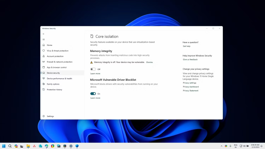265x149 pixels.
Task: Dismiss the memory integrity warning
Action: [x=149, y=62]
